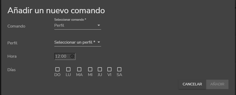The width and height of the screenshot is (236, 95).
Task: Click the 'Añadir un nuevo comando' dialog title
Action: pyautogui.click(x=56, y=11)
